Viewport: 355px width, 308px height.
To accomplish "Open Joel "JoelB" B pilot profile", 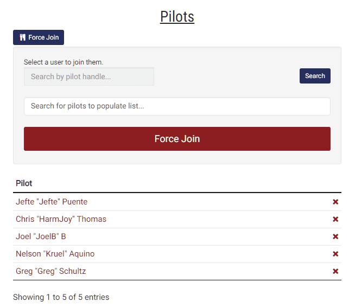I will pyautogui.click(x=41, y=236).
